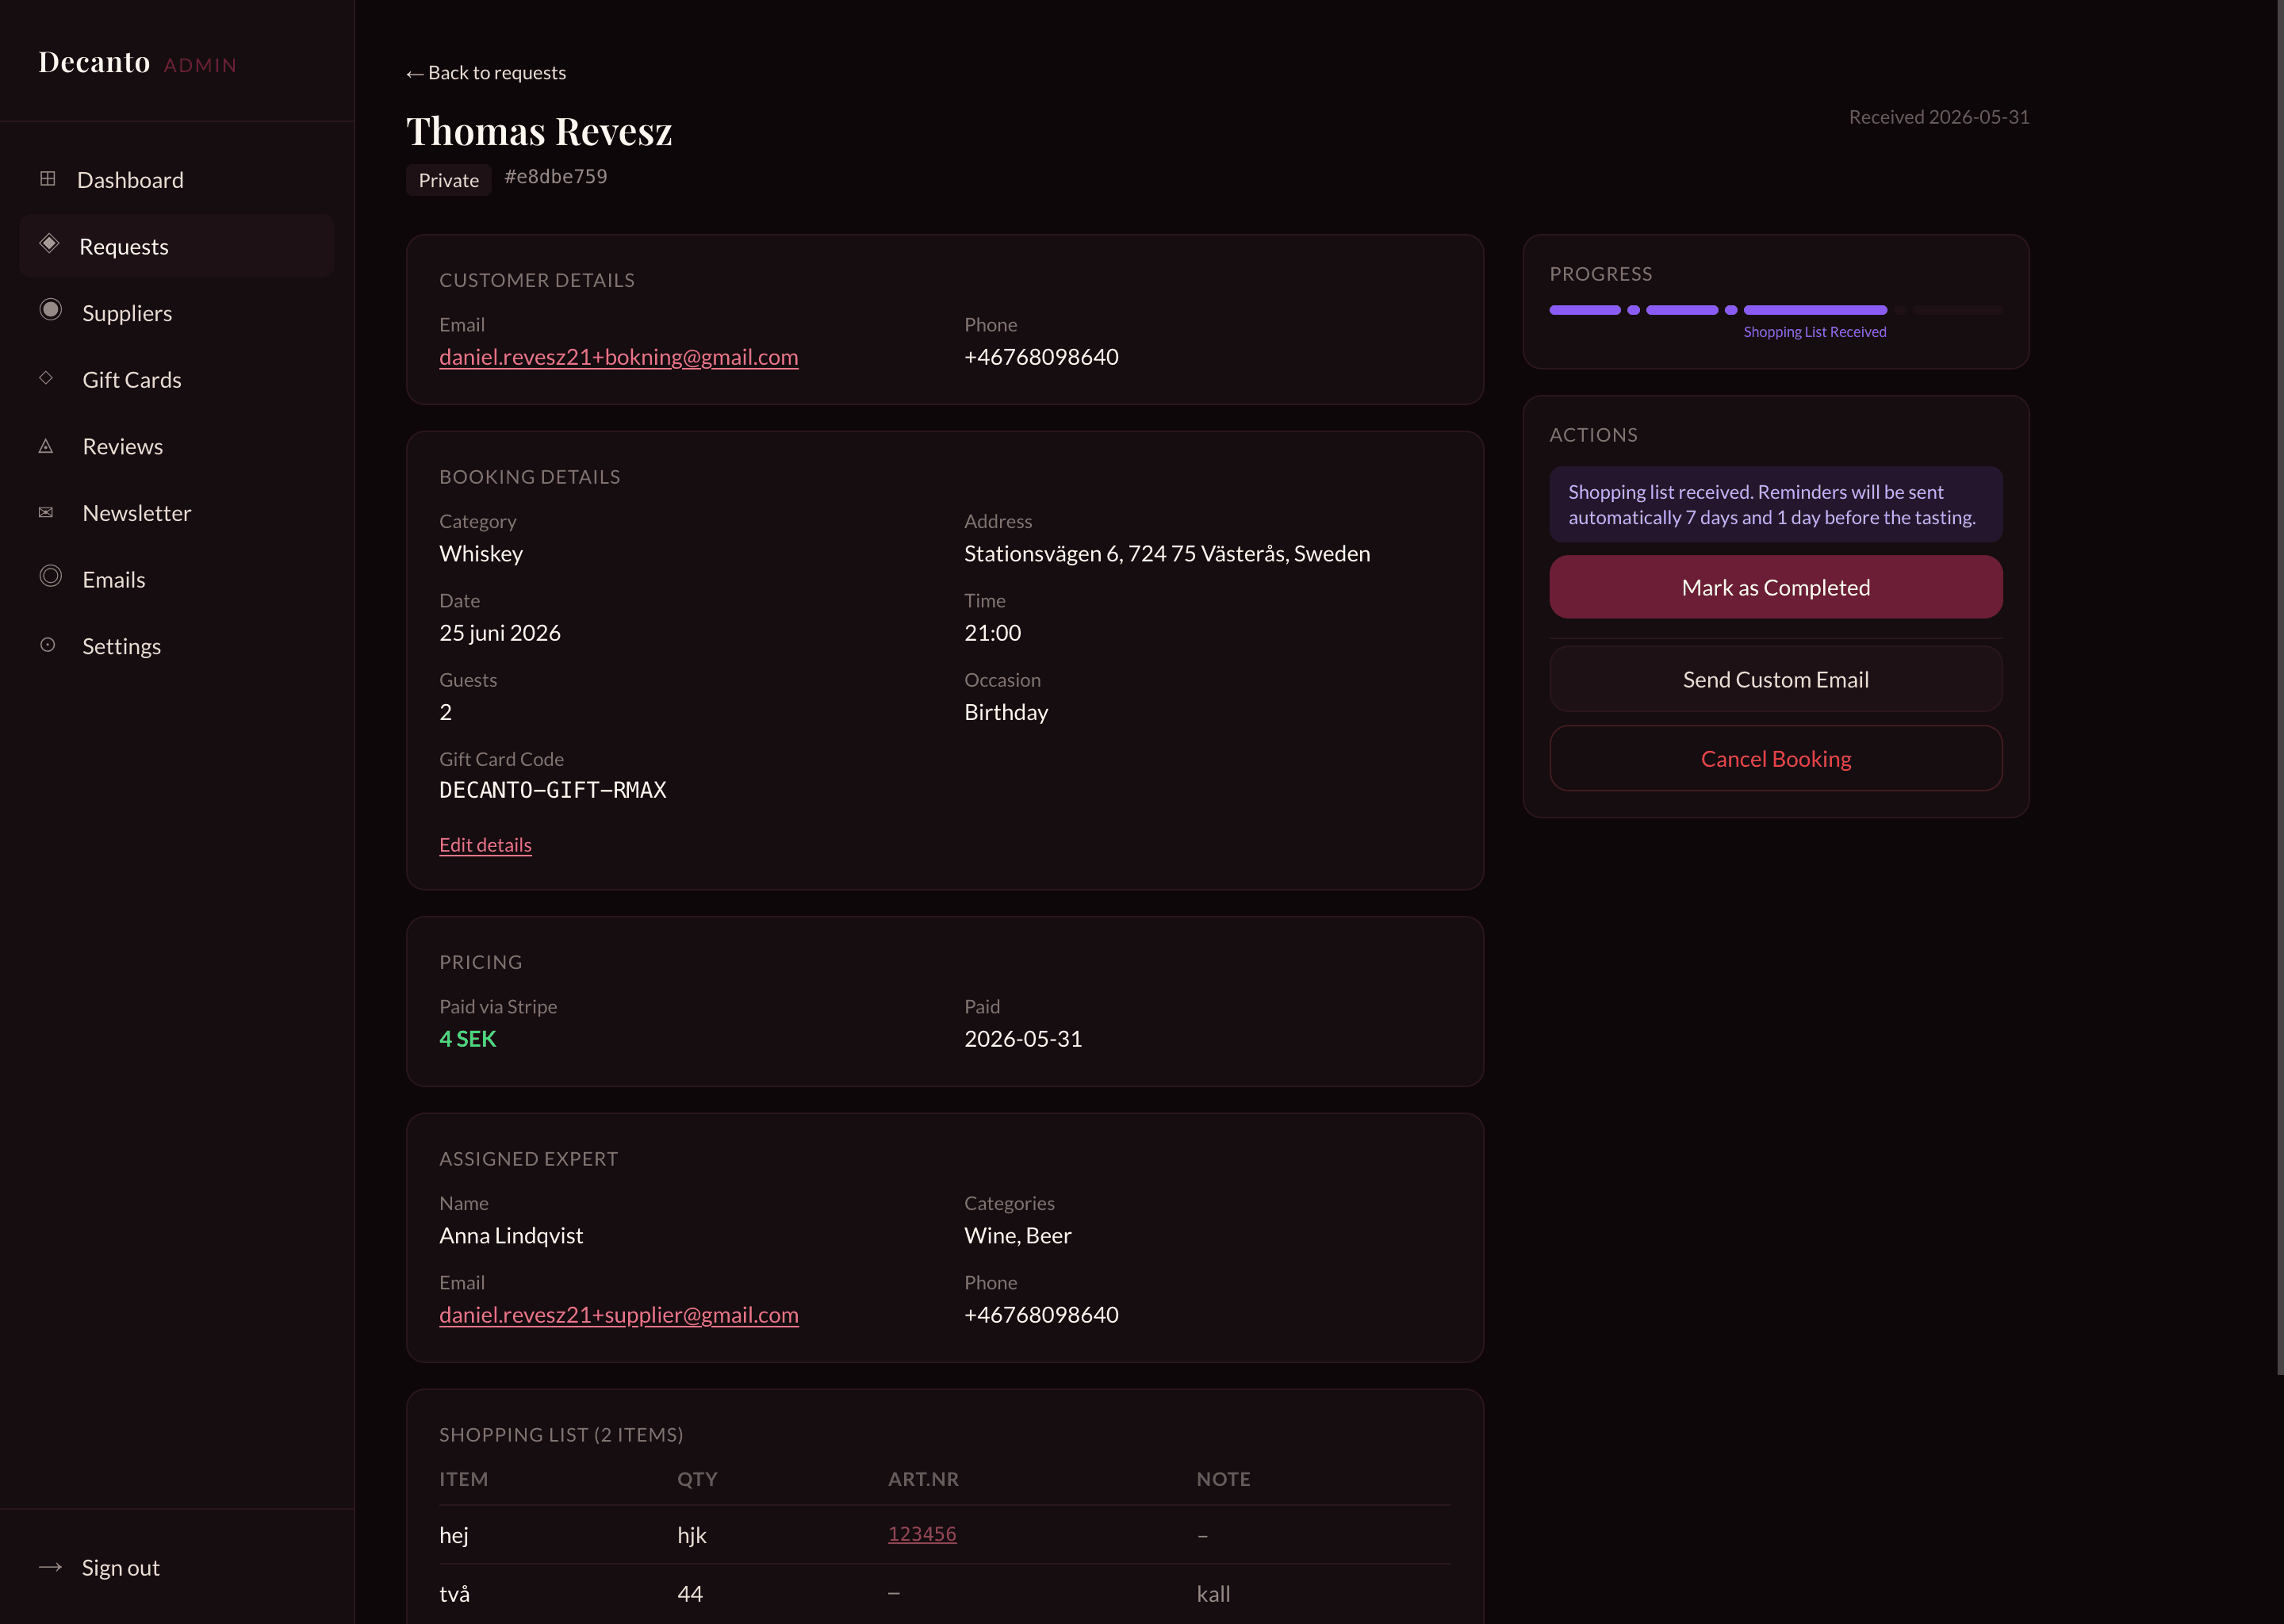Click request ID #e8dbe759
The image size is (2284, 1624).
[x=556, y=177]
